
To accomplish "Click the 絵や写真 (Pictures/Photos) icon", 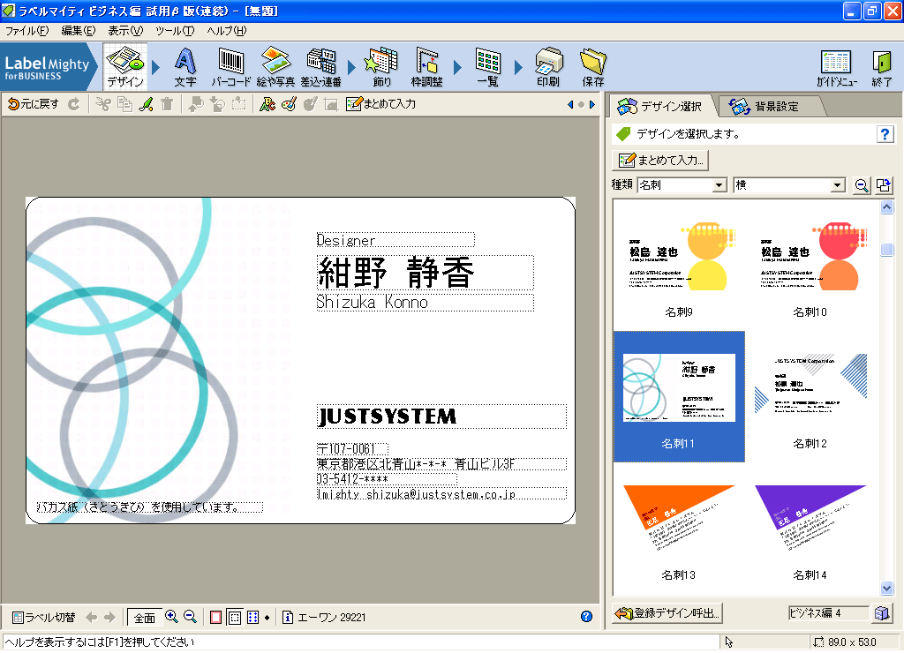I will tap(275, 67).
